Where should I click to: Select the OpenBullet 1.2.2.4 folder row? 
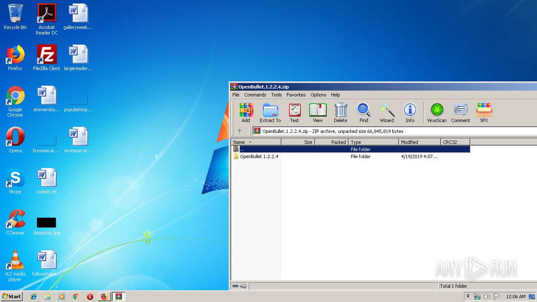coord(350,156)
